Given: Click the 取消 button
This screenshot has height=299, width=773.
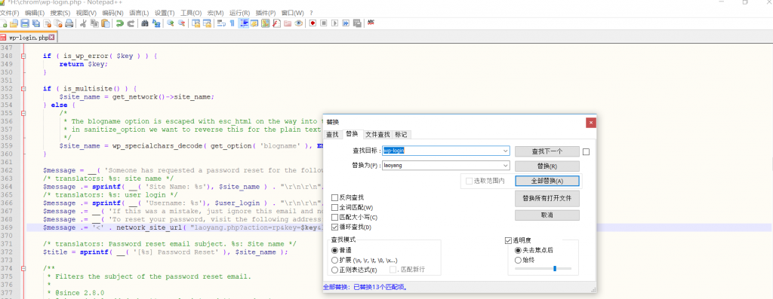Looking at the screenshot, I should [547, 215].
